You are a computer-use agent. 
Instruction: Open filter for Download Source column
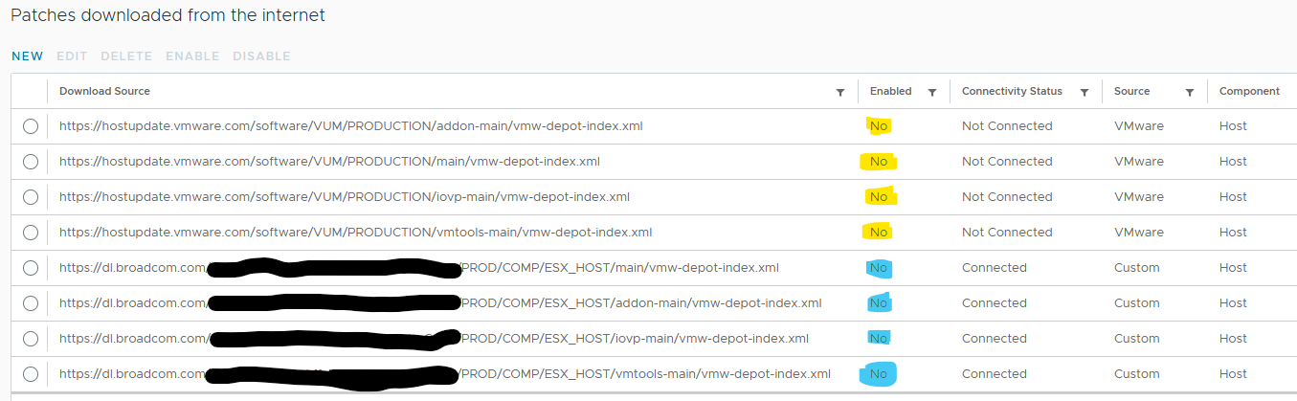[x=840, y=92]
